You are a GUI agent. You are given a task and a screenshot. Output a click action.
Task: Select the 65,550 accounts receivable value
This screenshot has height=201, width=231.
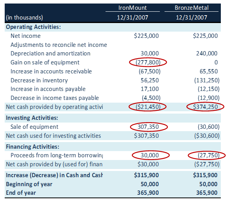click(209, 71)
